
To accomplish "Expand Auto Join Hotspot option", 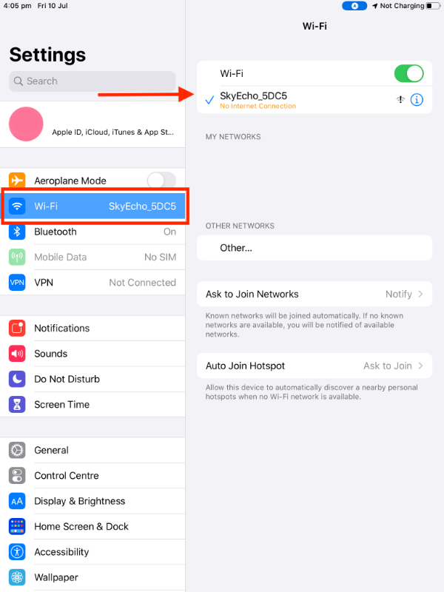I will [314, 366].
